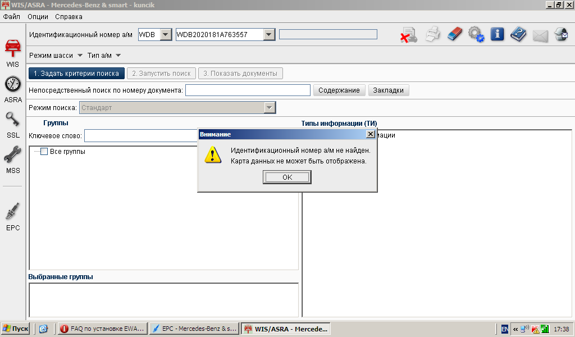Click the empty field right of VIN
Screen dimensions: 575x337
click(328, 34)
